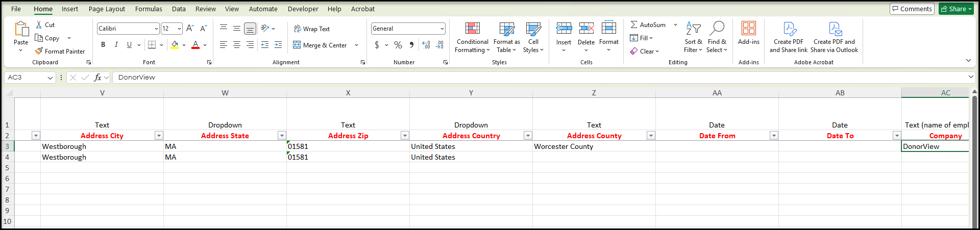Open Address County filter dropdown

[x=651, y=136]
